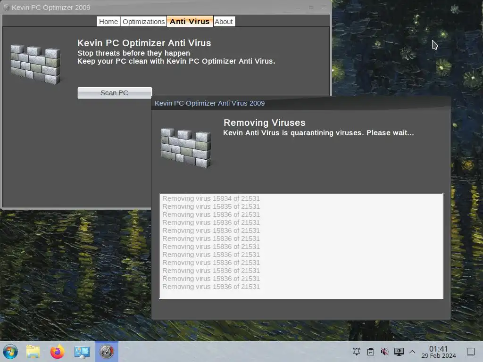Click 'Kevin Anti Virus is quarantining viruses' message
483x362 pixels.
point(318,132)
